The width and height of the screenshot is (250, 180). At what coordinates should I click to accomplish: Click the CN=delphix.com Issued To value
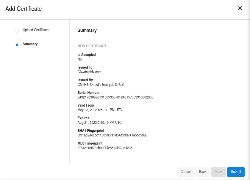(89, 72)
